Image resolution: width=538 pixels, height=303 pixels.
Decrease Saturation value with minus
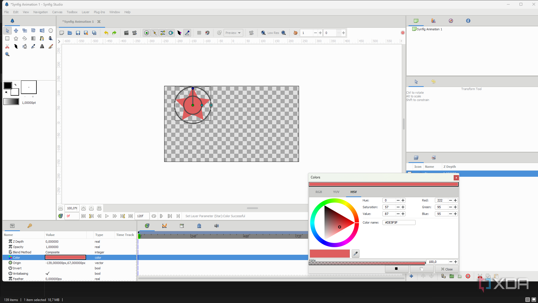pyautogui.click(x=398, y=207)
